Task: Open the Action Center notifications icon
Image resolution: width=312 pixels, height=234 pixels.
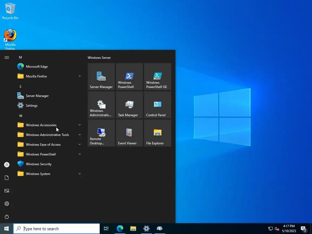Action: point(303,229)
